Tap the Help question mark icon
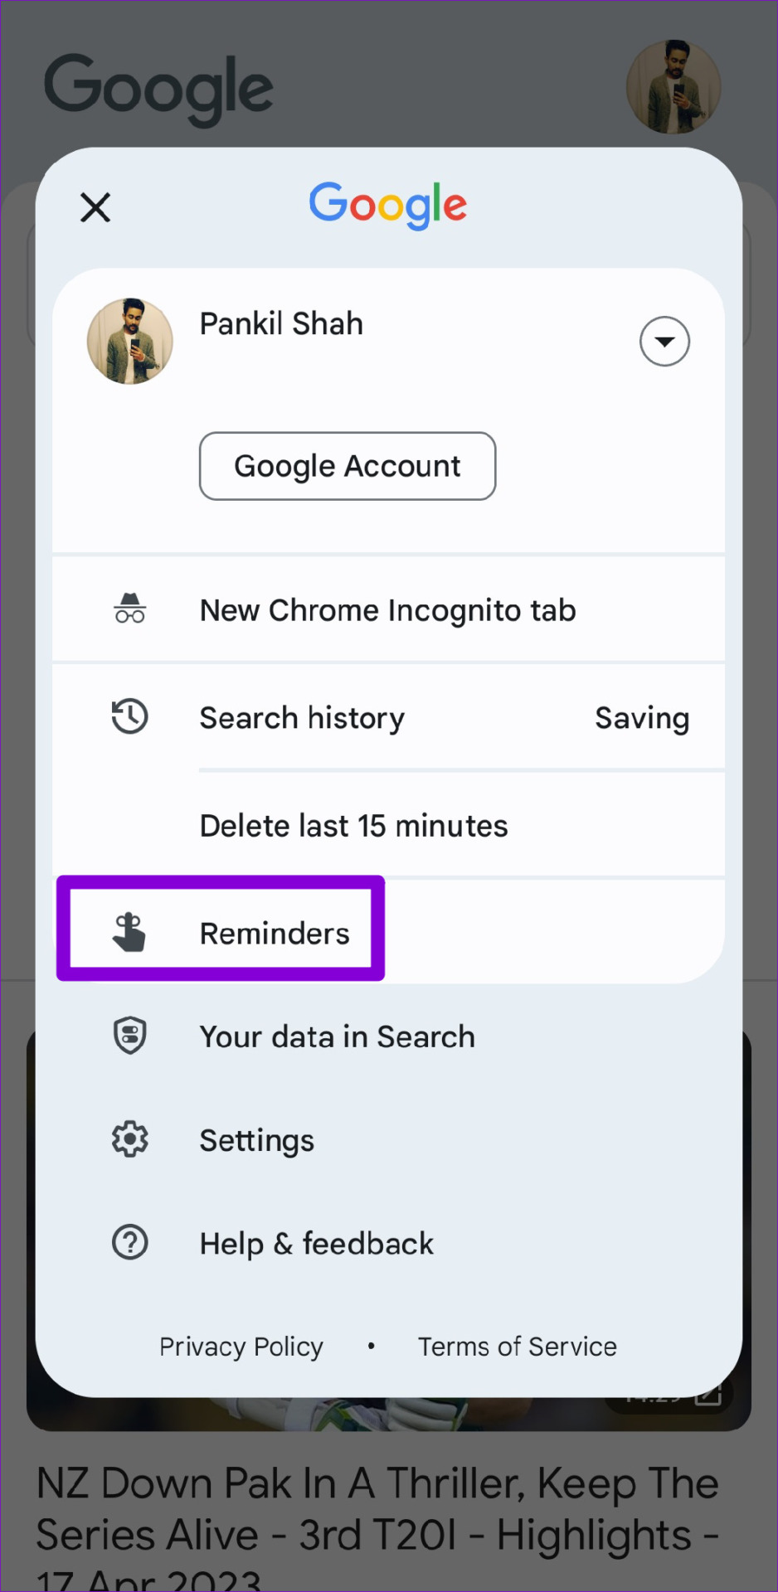 pyautogui.click(x=129, y=1242)
